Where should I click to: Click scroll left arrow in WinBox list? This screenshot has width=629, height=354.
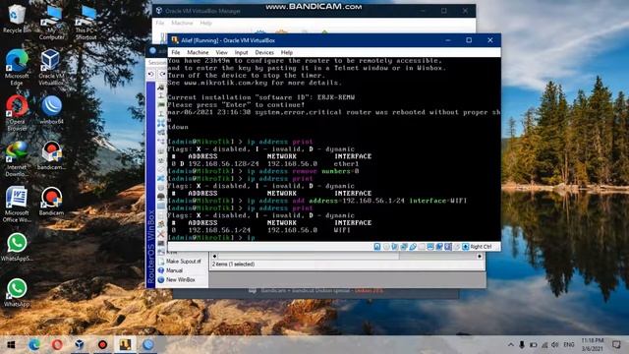214,256
